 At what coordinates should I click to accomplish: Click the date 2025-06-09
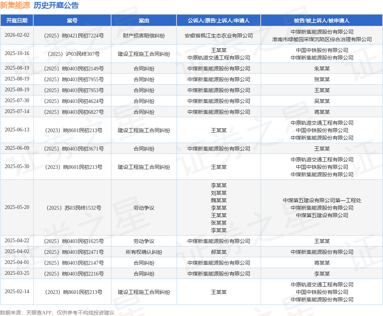17,148
